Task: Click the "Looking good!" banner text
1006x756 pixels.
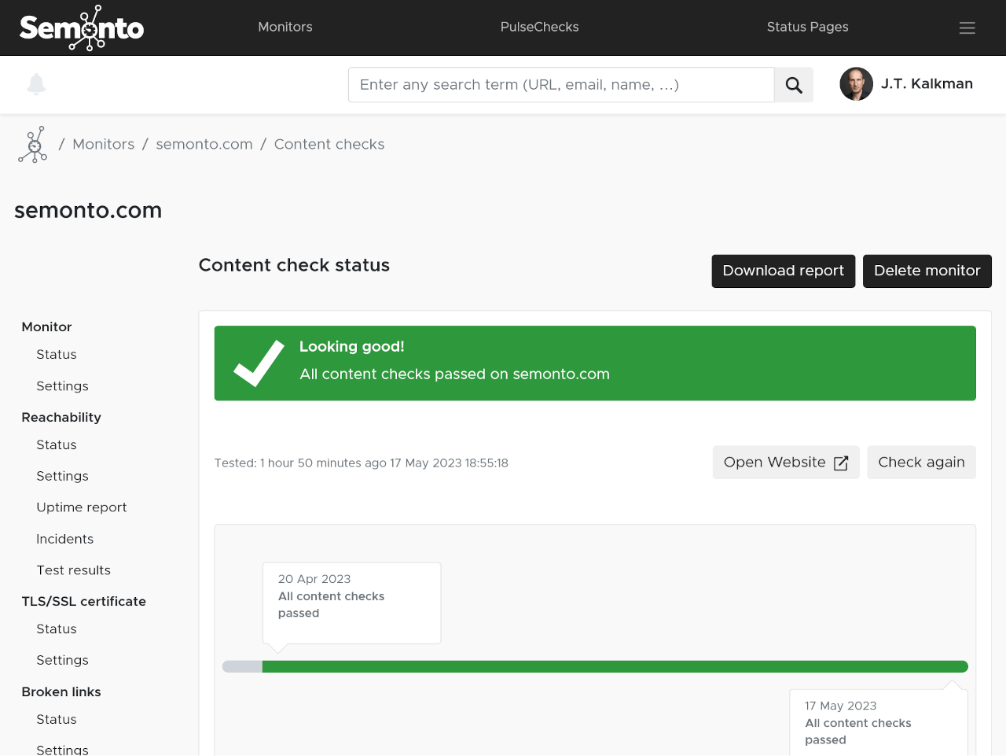Action: 352,347
